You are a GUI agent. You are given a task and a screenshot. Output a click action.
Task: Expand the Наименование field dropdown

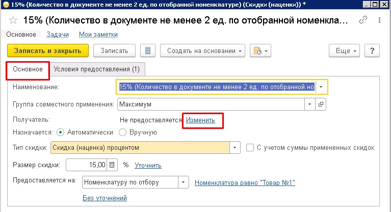click(x=321, y=87)
